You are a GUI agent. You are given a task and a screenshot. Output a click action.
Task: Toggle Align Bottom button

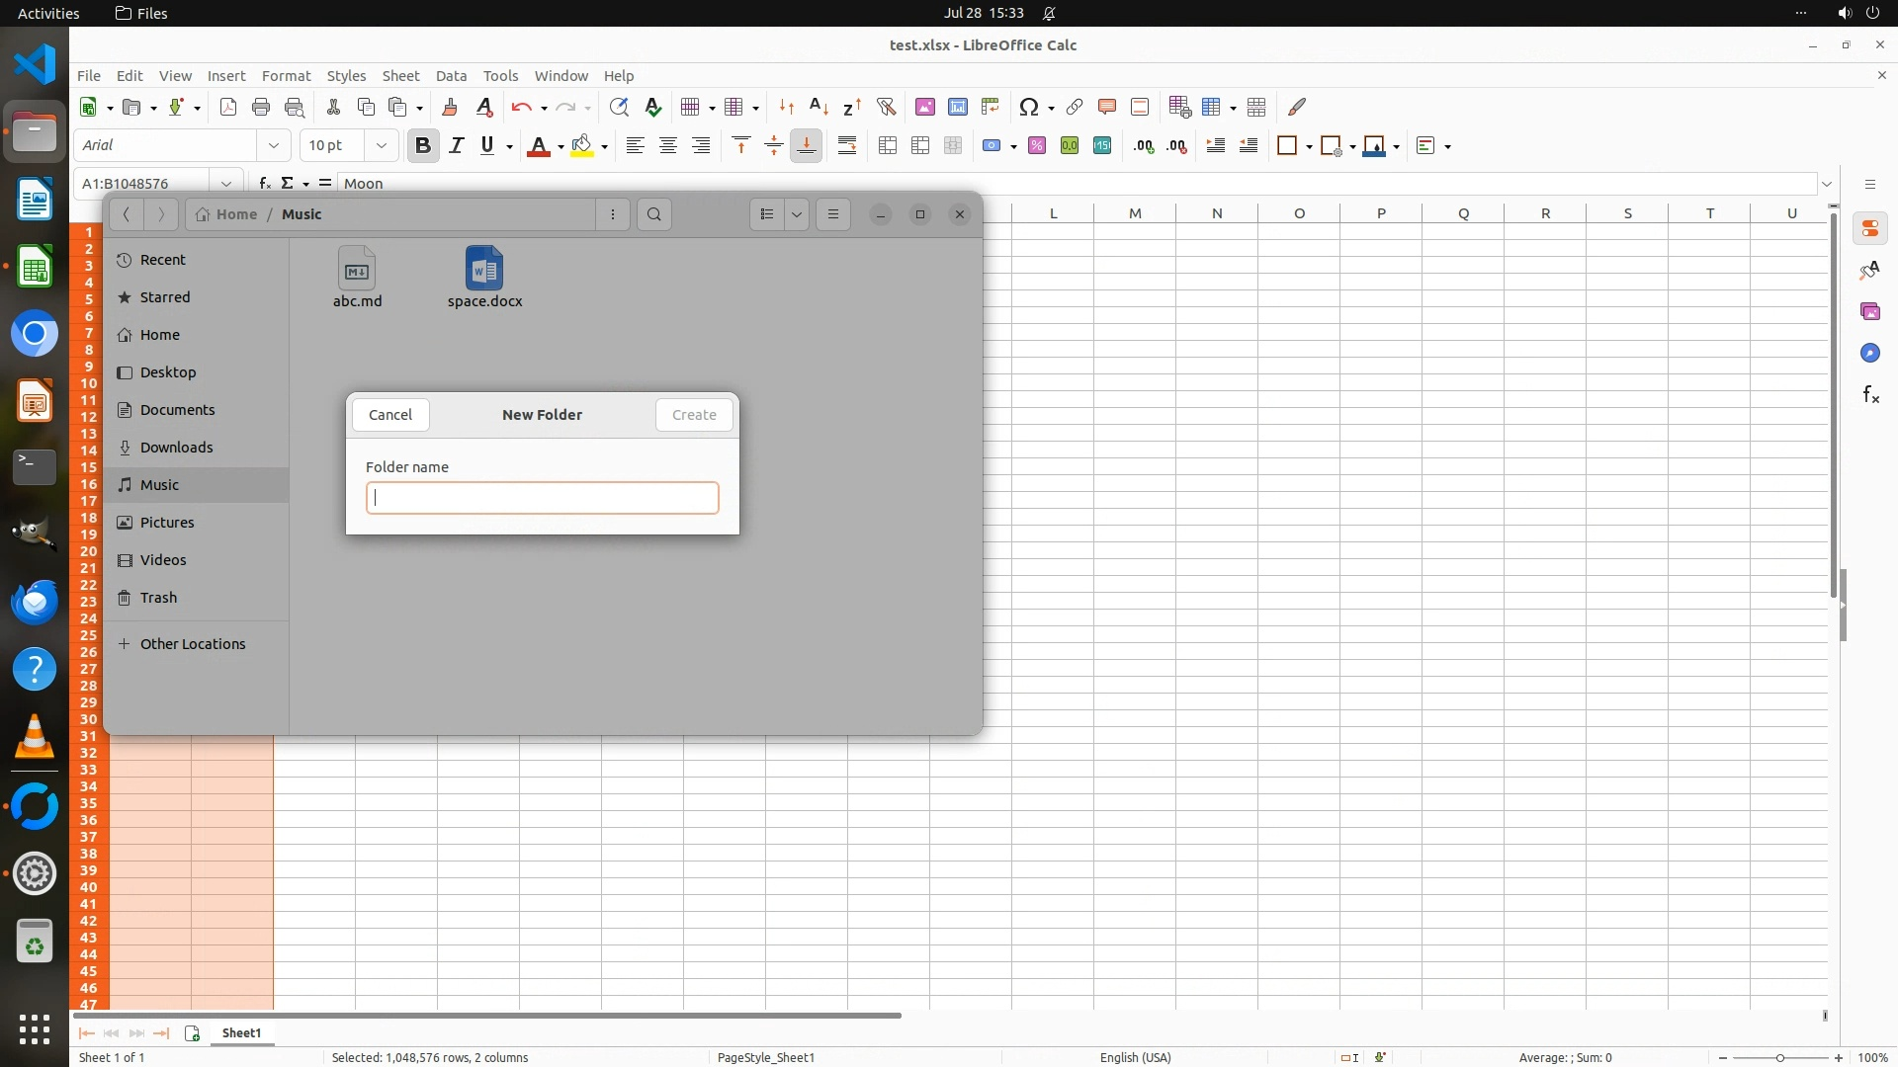807,146
